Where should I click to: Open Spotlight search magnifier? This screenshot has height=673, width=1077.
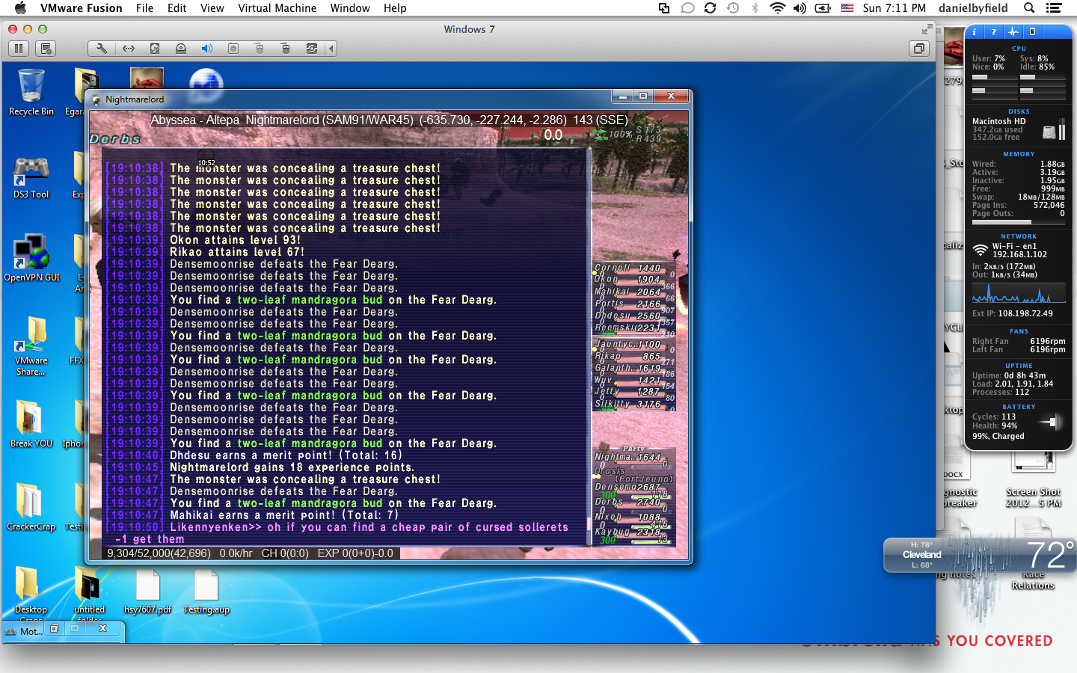(x=1029, y=8)
